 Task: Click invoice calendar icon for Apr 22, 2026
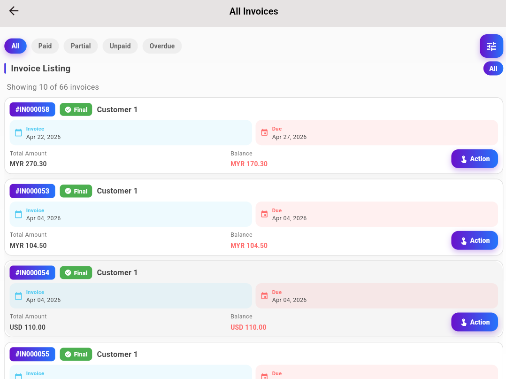pyautogui.click(x=18, y=133)
